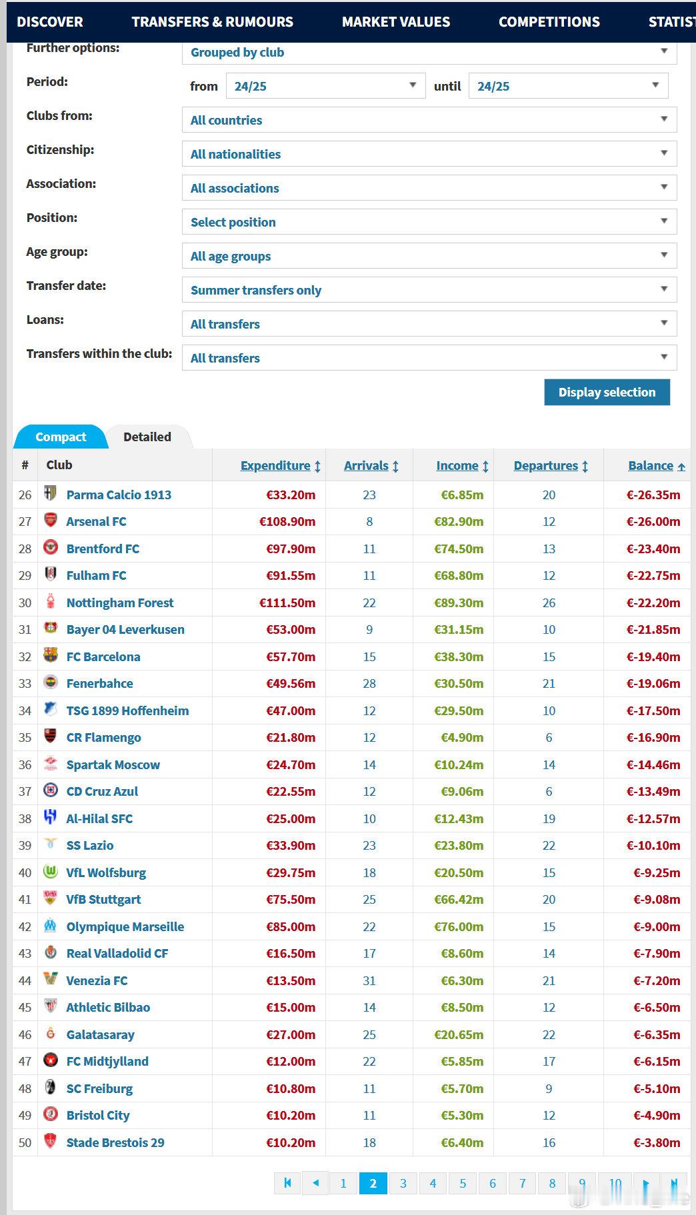Click the Spartak Moscow club crest
Viewport: 696px width, 1215px height.
(x=50, y=763)
